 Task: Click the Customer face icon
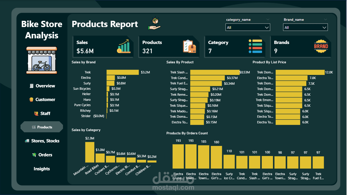(31, 100)
